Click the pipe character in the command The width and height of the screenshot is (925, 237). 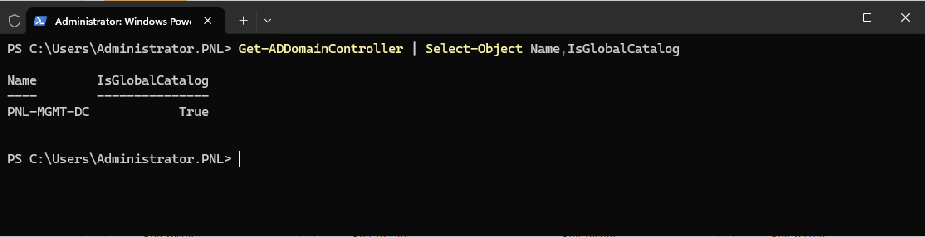(414, 49)
